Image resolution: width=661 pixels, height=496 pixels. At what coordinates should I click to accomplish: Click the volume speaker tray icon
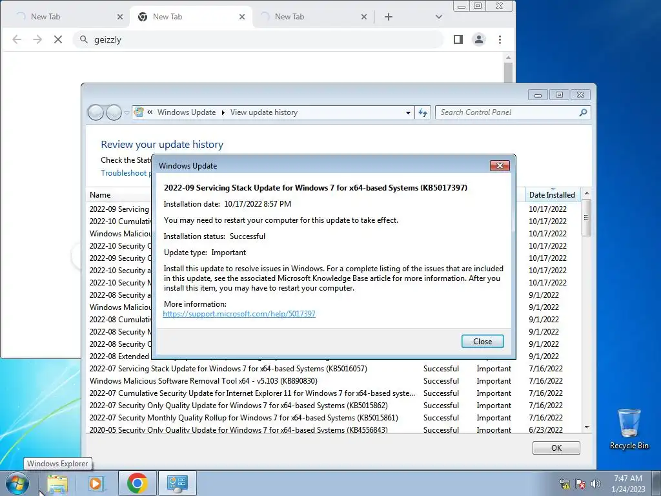[595, 484]
